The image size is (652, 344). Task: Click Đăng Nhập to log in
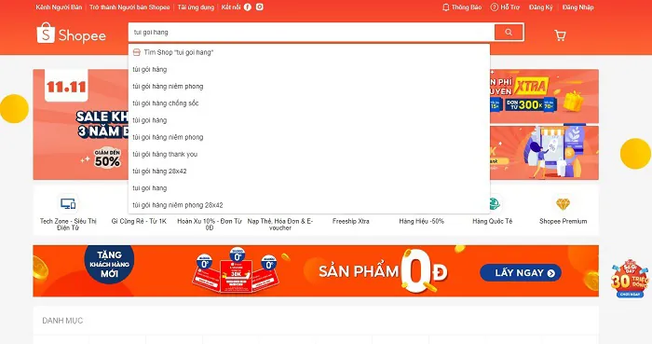click(x=578, y=7)
